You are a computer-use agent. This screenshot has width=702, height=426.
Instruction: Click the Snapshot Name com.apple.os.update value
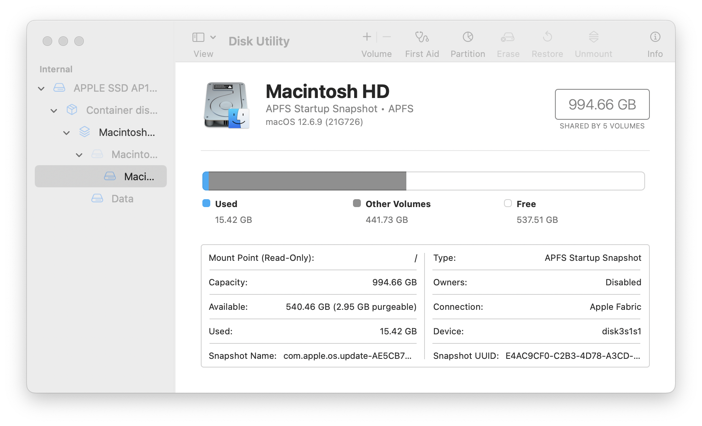pyautogui.click(x=347, y=356)
